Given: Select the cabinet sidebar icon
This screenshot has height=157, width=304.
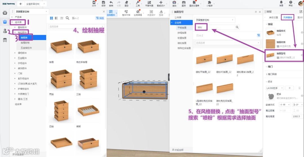Looking at the screenshot, I should pos(5,40).
